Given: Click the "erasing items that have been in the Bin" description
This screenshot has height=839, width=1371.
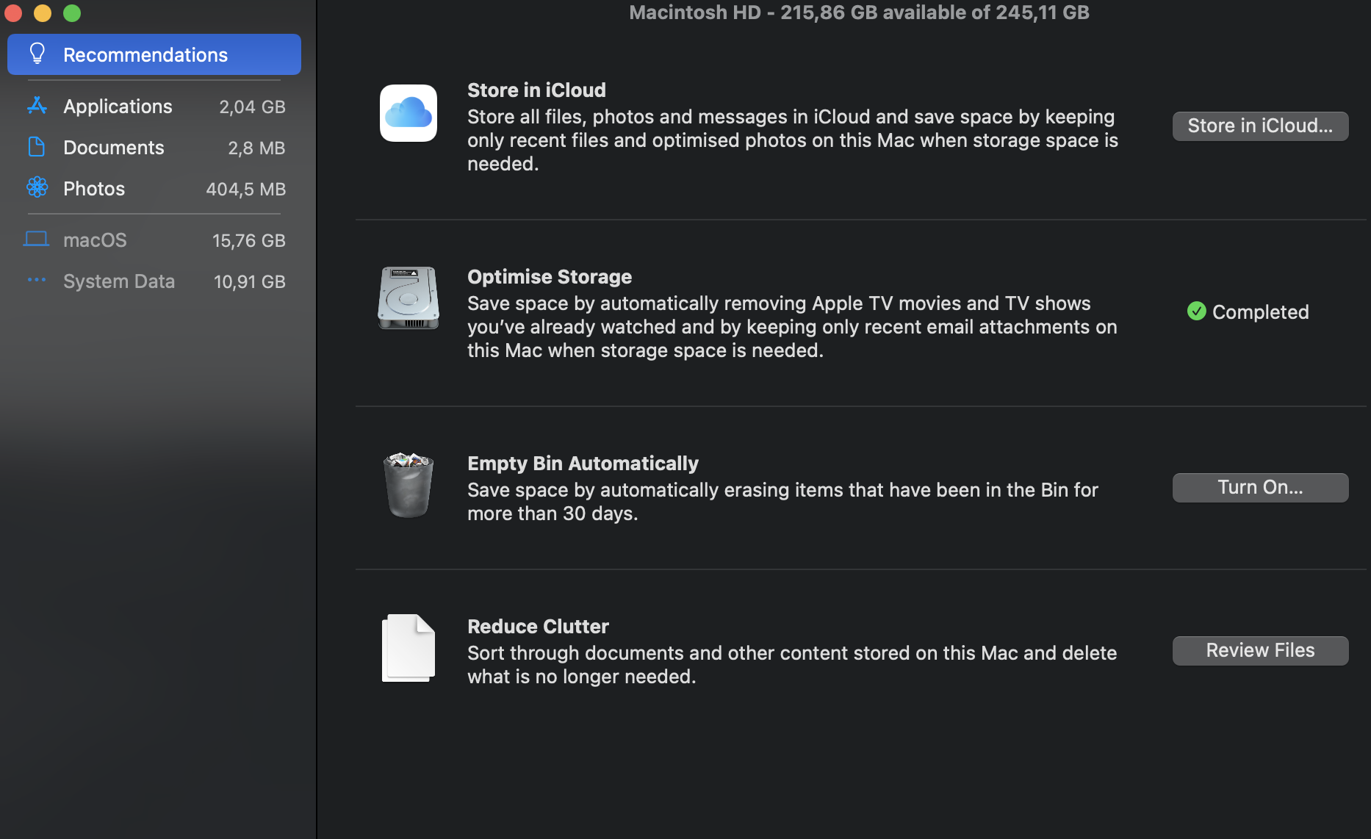Looking at the screenshot, I should coord(782,502).
